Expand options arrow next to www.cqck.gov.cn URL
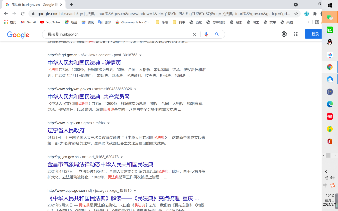The height and width of the screenshot is (211, 338). click(x=135, y=191)
